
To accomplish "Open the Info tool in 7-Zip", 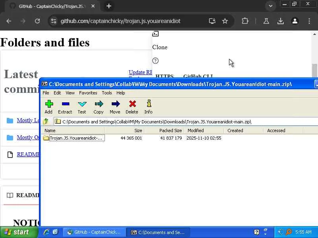I will tap(148, 107).
